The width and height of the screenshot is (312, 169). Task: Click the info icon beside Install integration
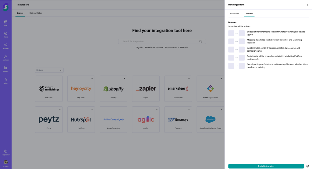(307, 166)
